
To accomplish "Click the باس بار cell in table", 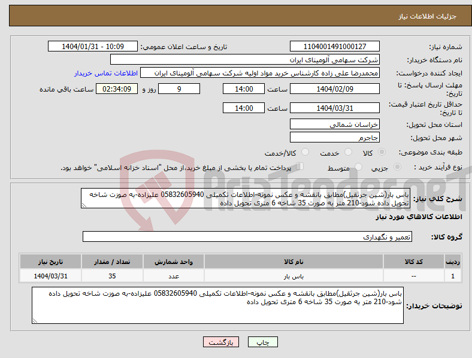I will [294, 276].
